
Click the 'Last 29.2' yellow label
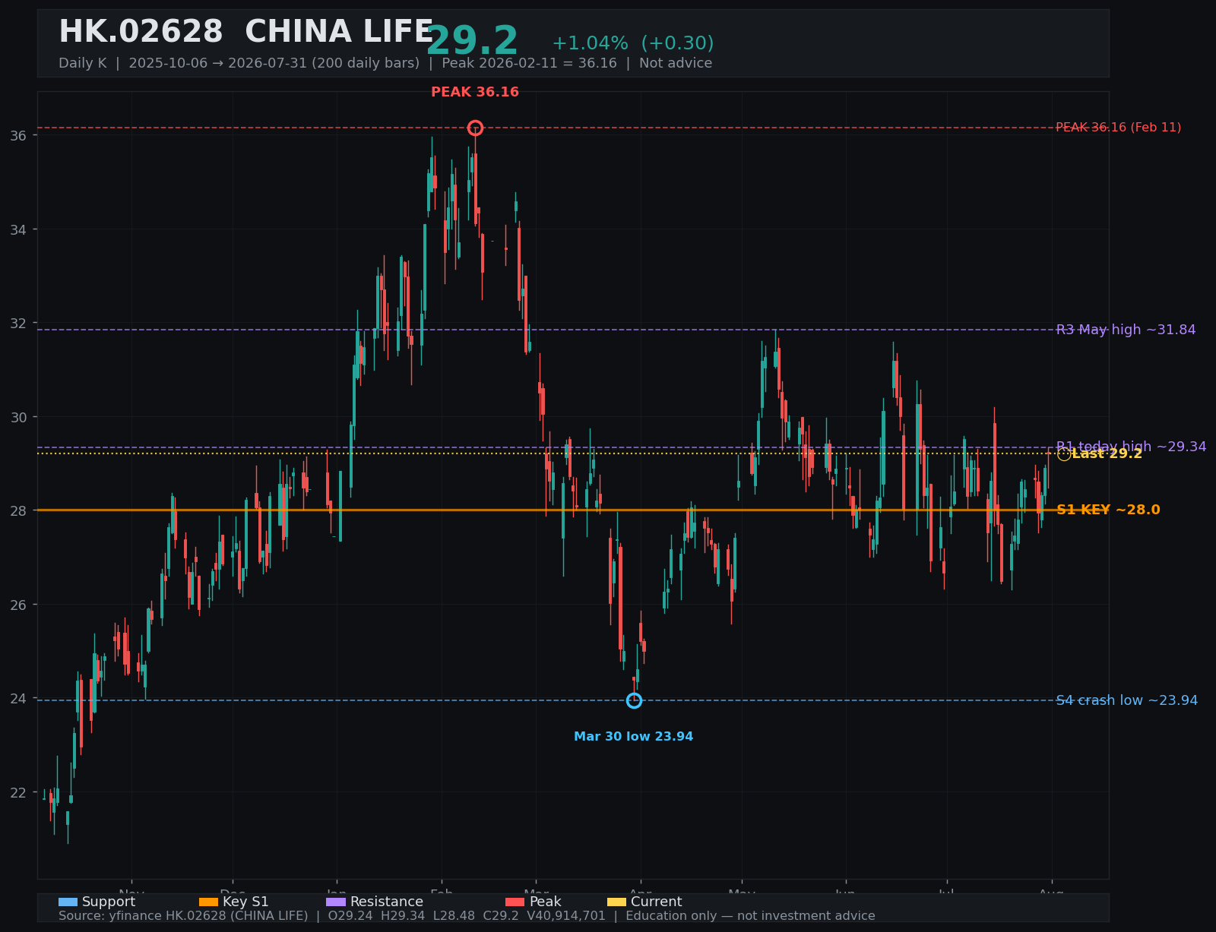[x=1107, y=453]
